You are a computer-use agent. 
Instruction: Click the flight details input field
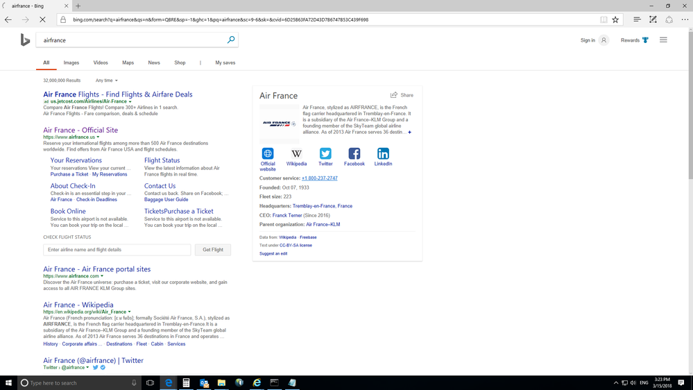click(117, 250)
